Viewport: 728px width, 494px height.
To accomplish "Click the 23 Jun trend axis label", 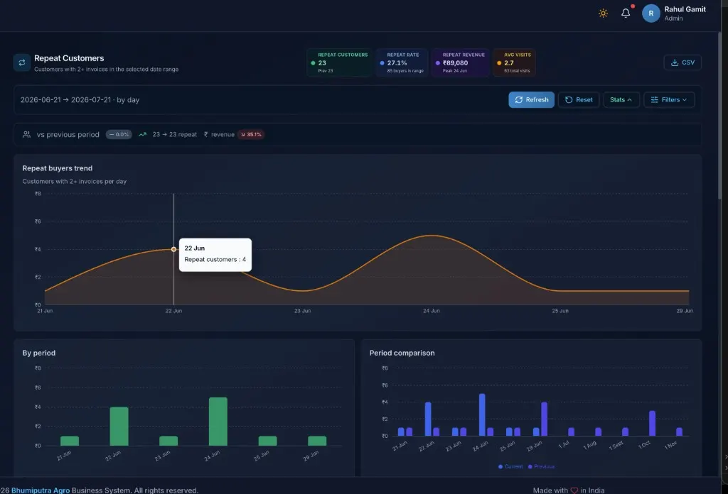I will [302, 311].
